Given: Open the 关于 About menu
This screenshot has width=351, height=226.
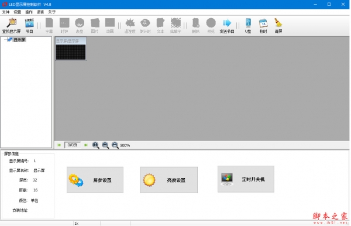Looking at the screenshot, I should pos(52,12).
